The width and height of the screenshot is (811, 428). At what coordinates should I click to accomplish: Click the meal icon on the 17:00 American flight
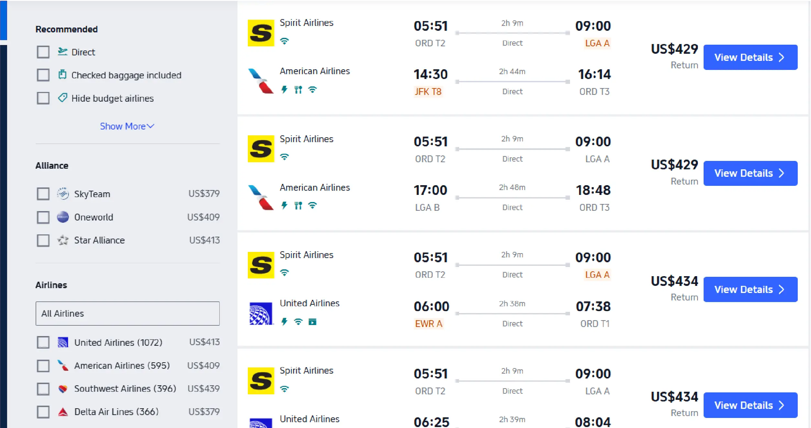click(298, 205)
